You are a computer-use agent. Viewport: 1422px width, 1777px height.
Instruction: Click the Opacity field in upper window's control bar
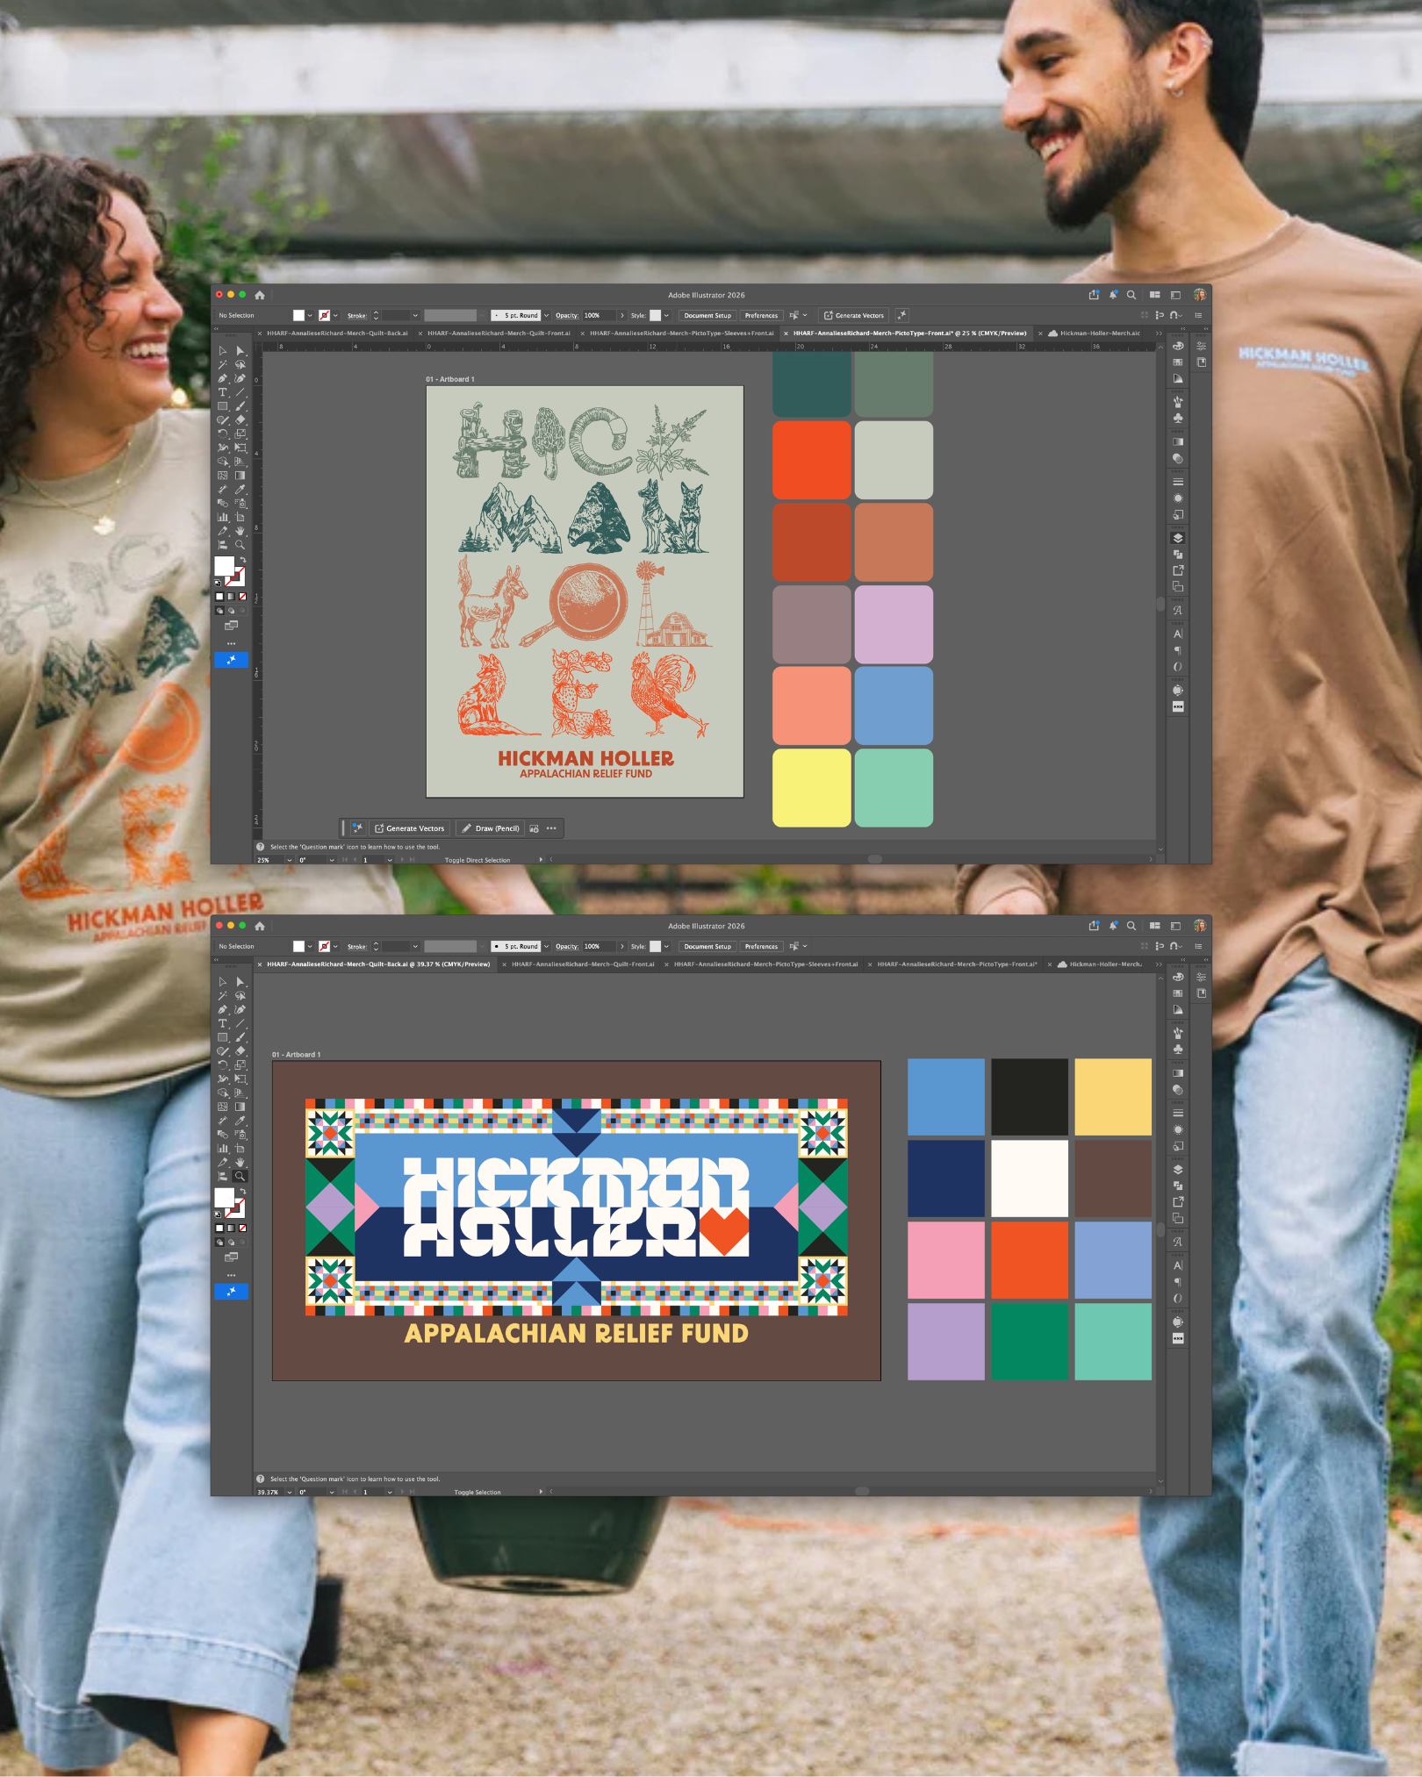(598, 315)
